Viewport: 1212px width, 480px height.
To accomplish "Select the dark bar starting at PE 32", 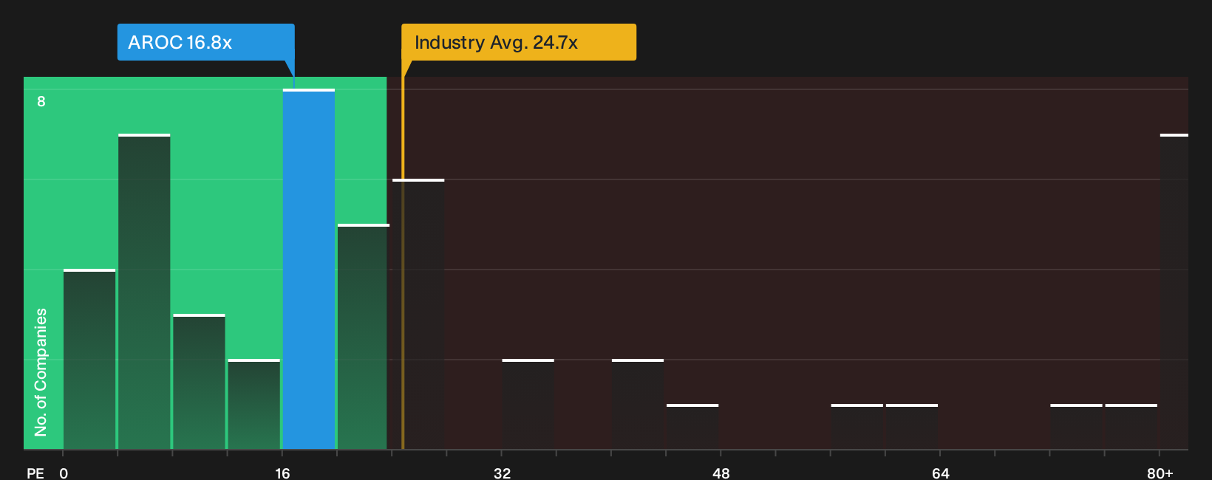I will point(528,404).
